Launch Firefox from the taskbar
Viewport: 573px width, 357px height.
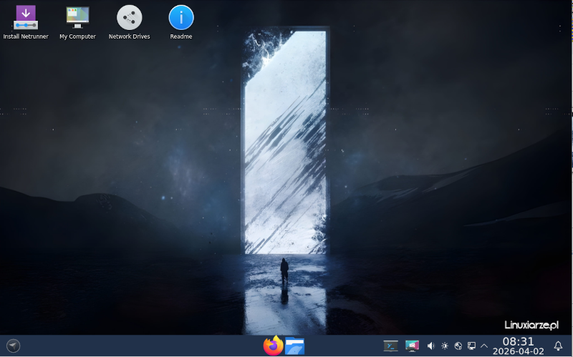point(274,346)
